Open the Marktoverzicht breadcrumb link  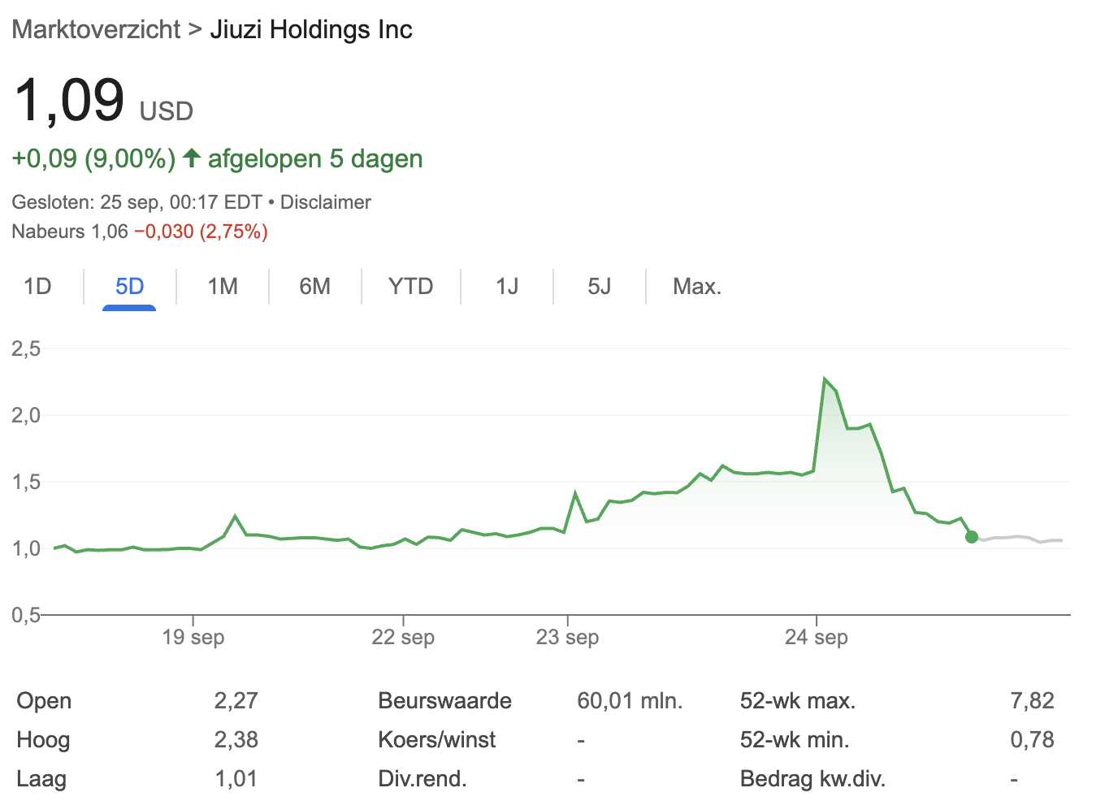96,29
